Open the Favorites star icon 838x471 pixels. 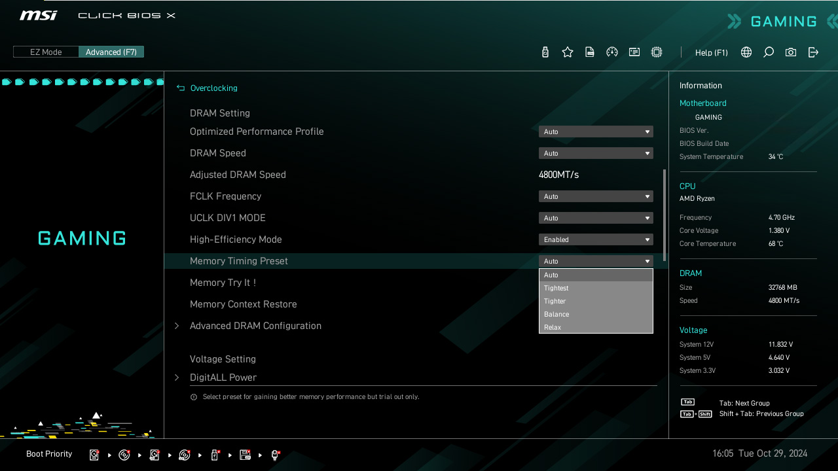(x=567, y=52)
